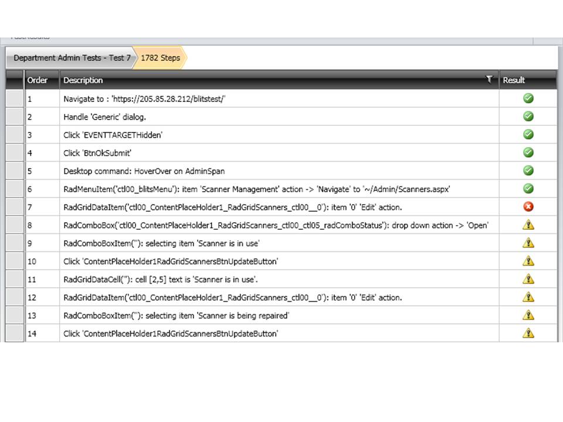Click the pass icon for Click 'BtnOkSubmit' step
This screenshot has height=422, width=563.
point(528,152)
